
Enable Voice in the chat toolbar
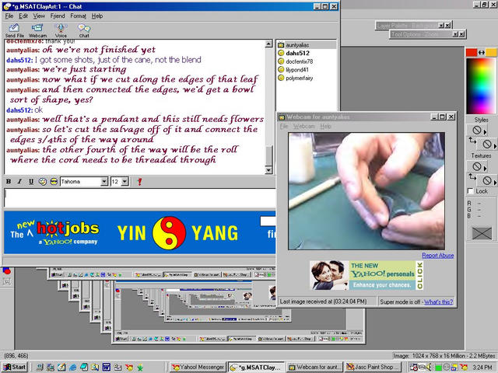pyautogui.click(x=61, y=30)
